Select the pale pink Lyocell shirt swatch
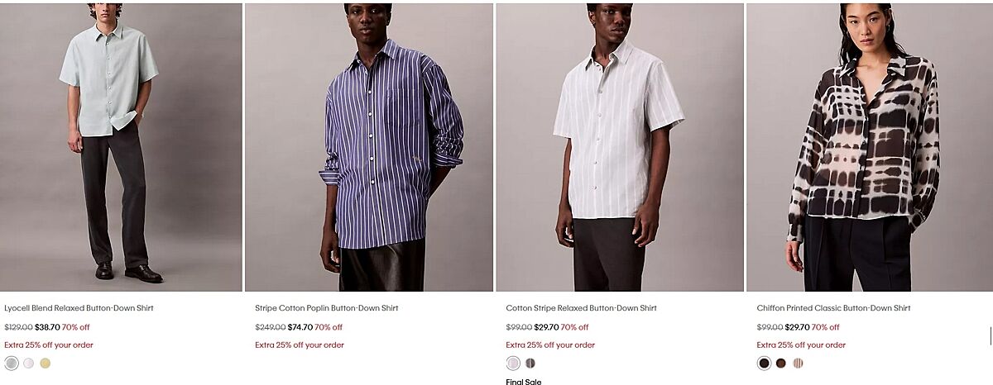 [29, 363]
